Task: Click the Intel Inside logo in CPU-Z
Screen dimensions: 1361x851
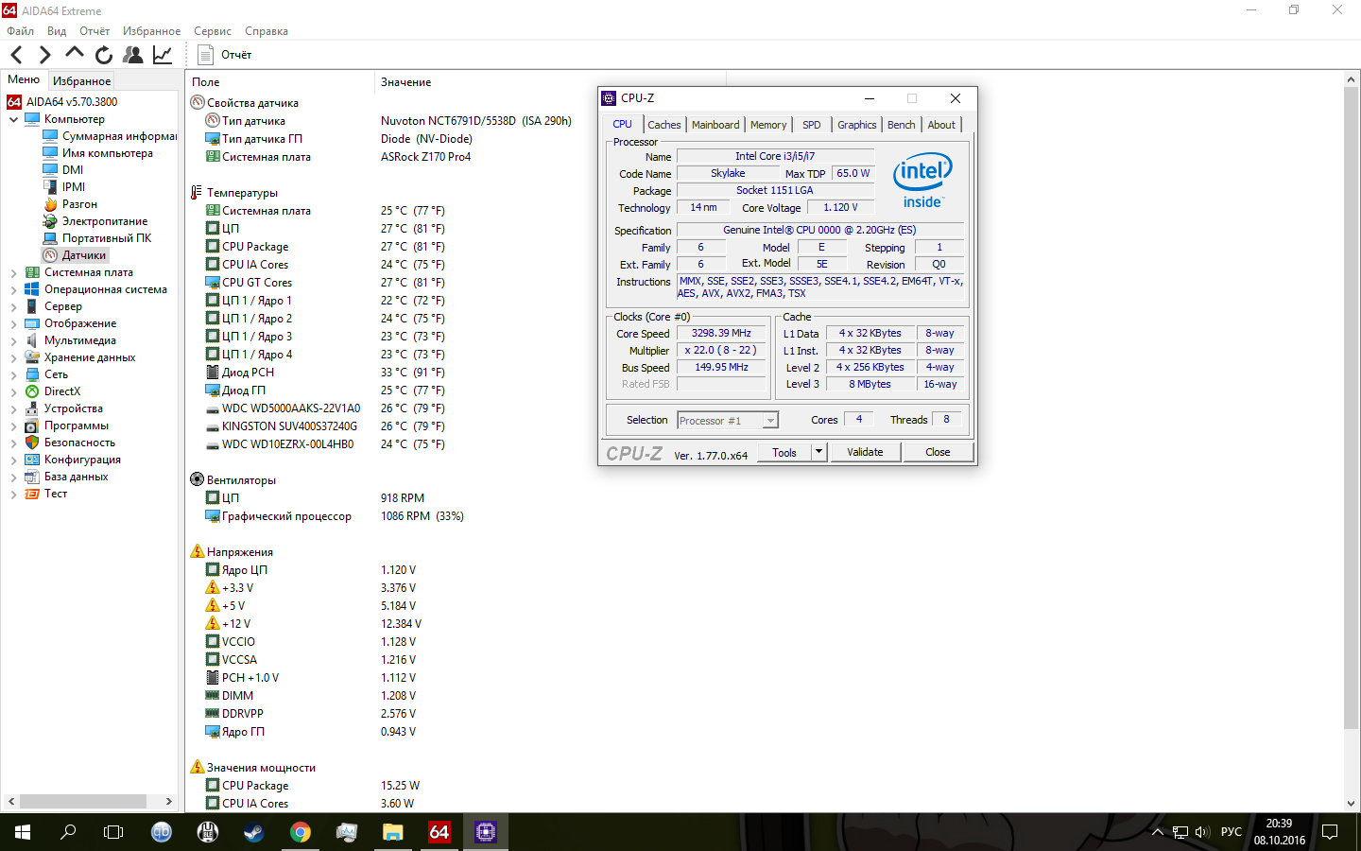Action: (x=922, y=180)
